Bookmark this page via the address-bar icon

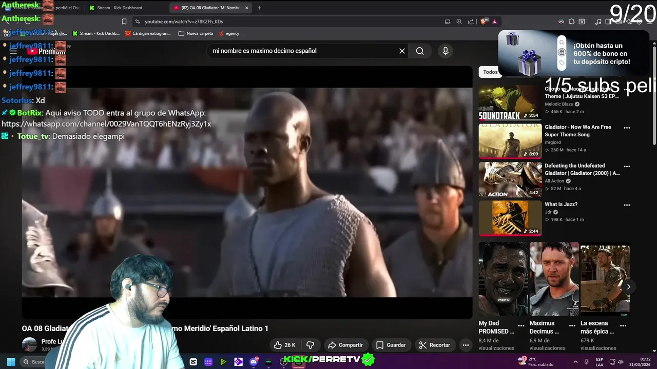pos(124,22)
